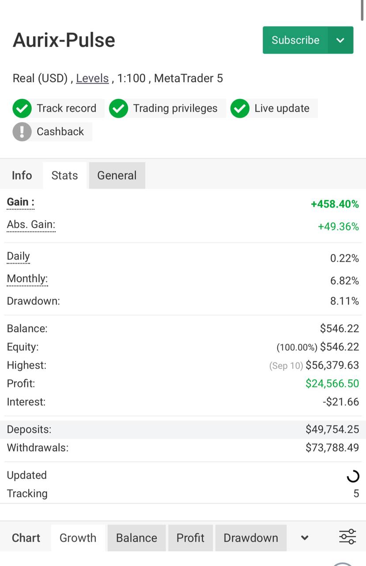Screen dimensions: 366x566
Task: Click the Subscribe button
Action: pos(295,40)
